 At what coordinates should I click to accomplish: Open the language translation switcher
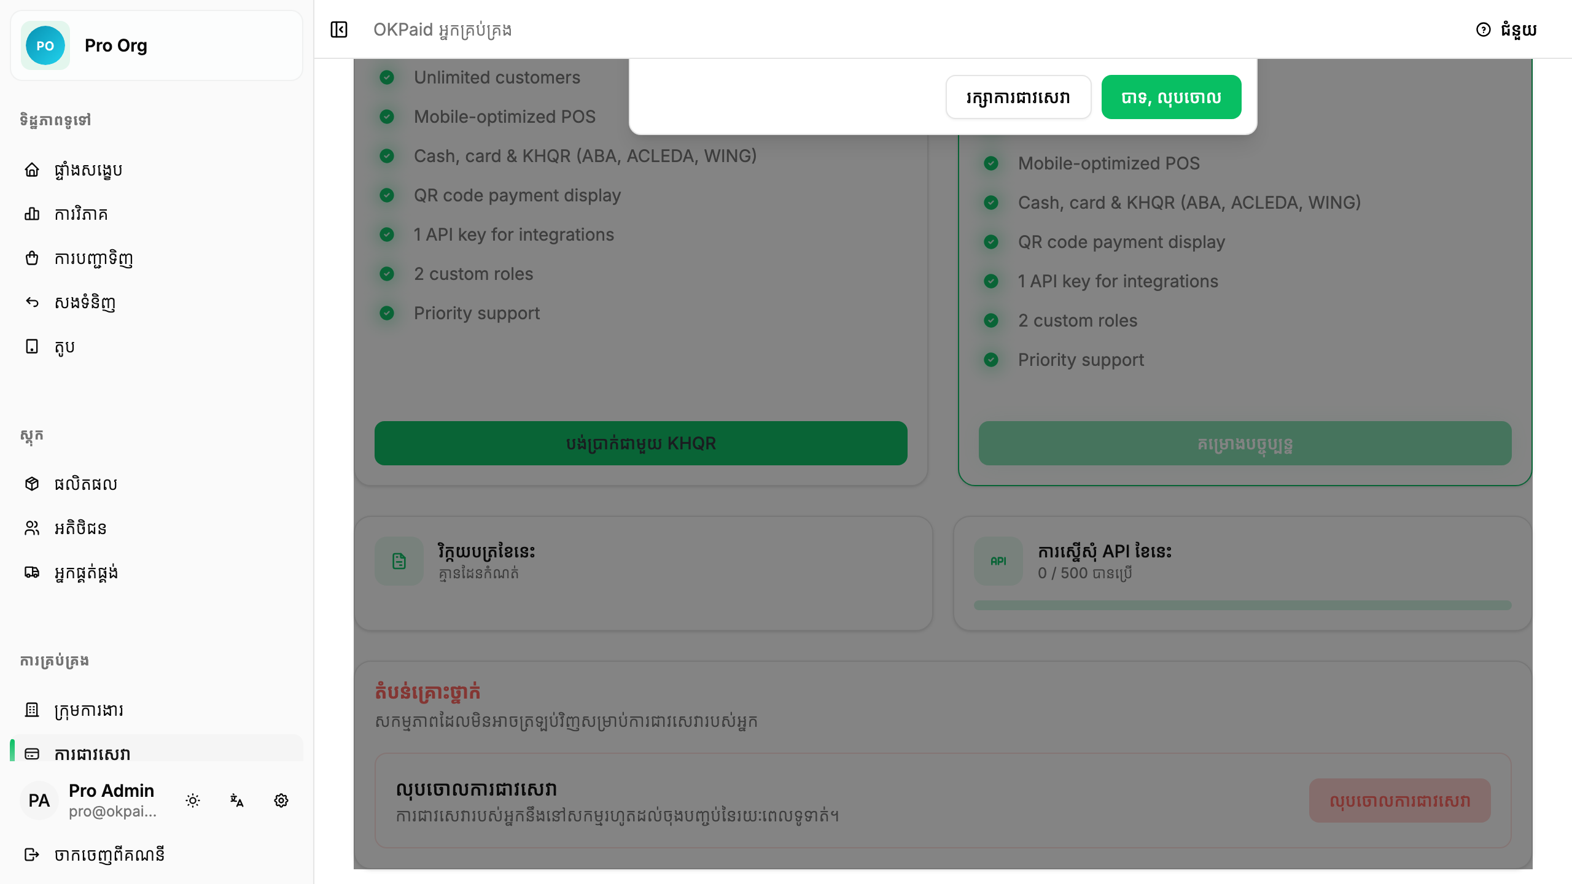coord(237,801)
